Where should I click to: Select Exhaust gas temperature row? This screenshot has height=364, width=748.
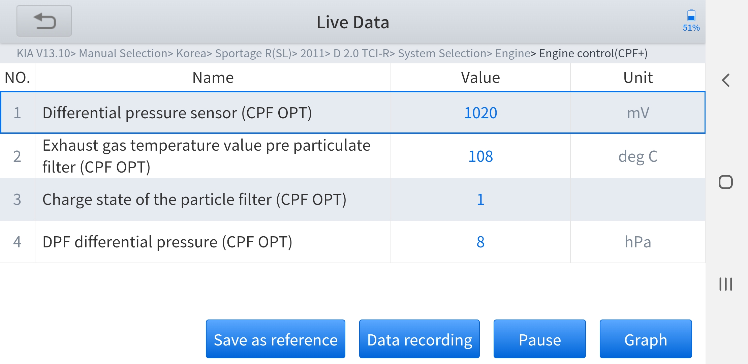pyautogui.click(x=206, y=156)
